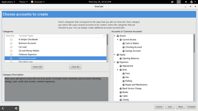Click the Current Assets account icon
Screen dimensions: 198x111
[x=121, y=40]
